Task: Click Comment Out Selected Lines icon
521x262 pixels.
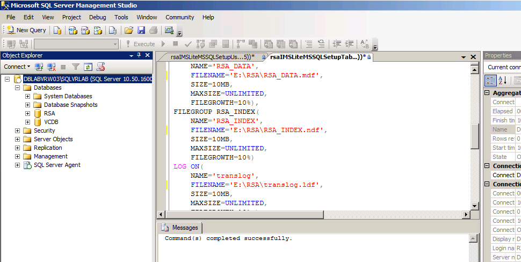Action: [x=309, y=44]
